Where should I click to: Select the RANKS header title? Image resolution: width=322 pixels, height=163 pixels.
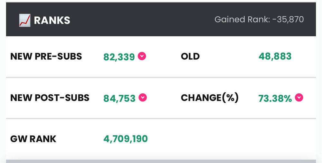click(52, 20)
